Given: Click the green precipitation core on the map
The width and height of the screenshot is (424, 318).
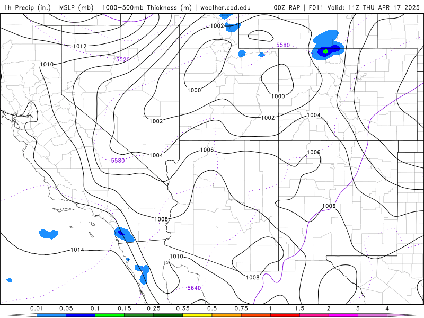Looking at the screenshot, I should pyautogui.click(x=325, y=51).
